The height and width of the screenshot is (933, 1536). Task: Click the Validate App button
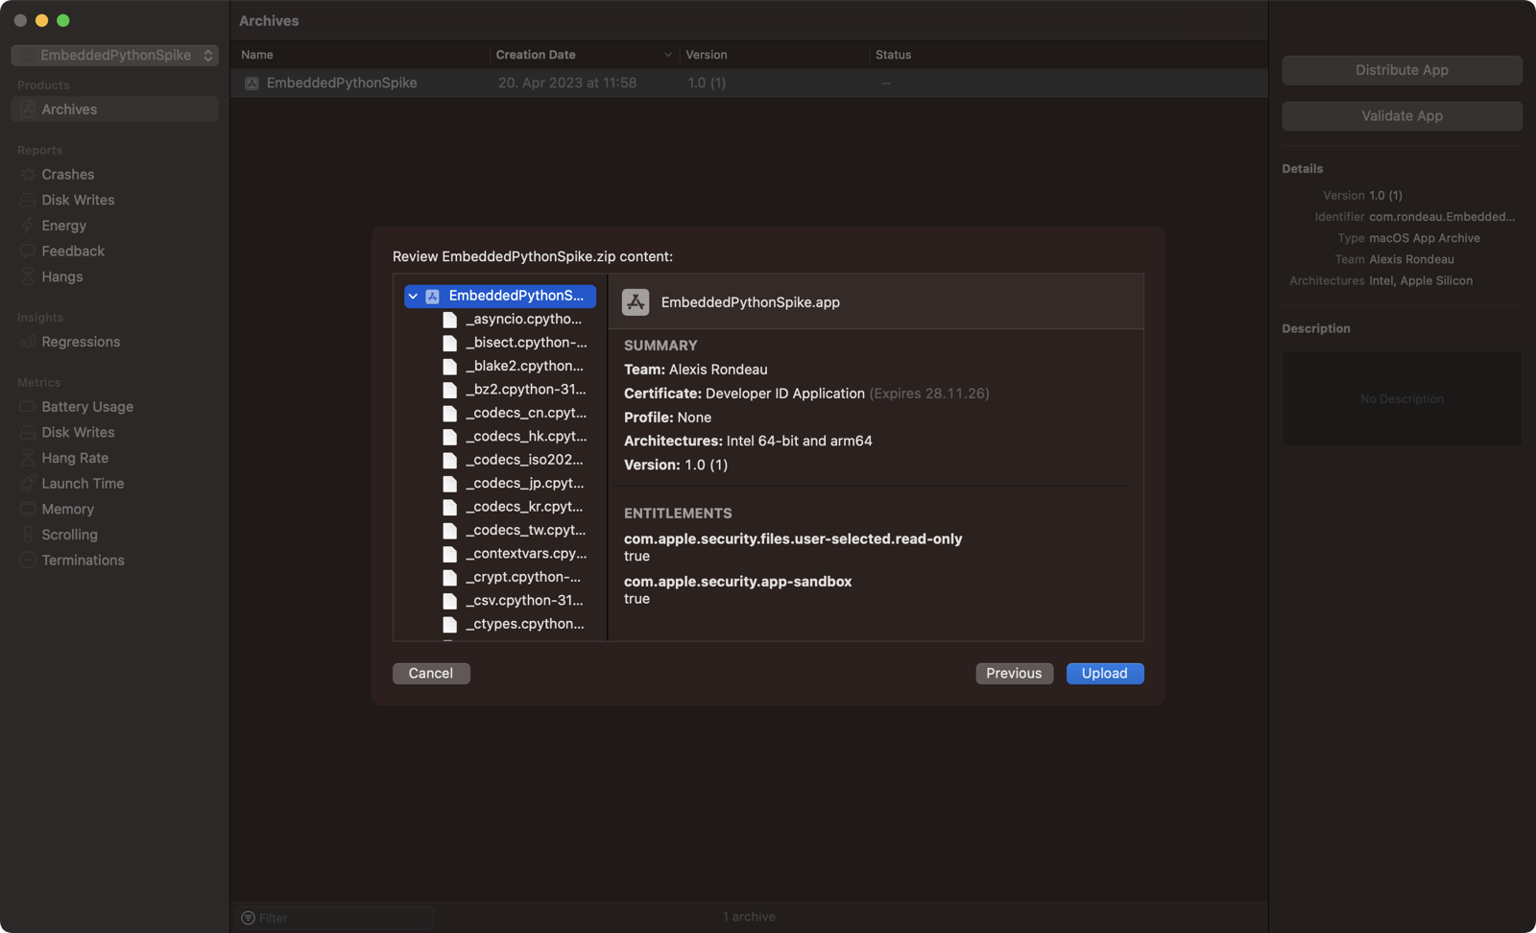1402,116
